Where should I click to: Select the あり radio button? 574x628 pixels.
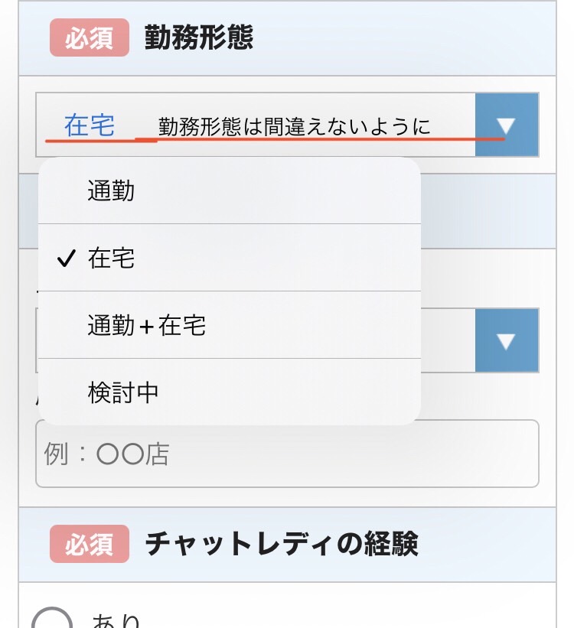(x=52, y=618)
